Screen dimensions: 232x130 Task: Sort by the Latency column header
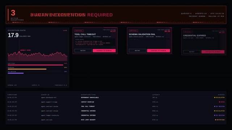point(156,95)
